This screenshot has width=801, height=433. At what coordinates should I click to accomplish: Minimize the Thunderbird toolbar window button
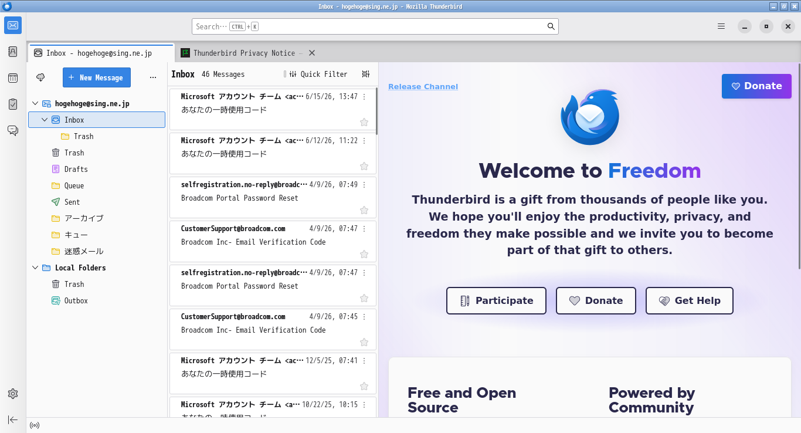[x=745, y=26]
